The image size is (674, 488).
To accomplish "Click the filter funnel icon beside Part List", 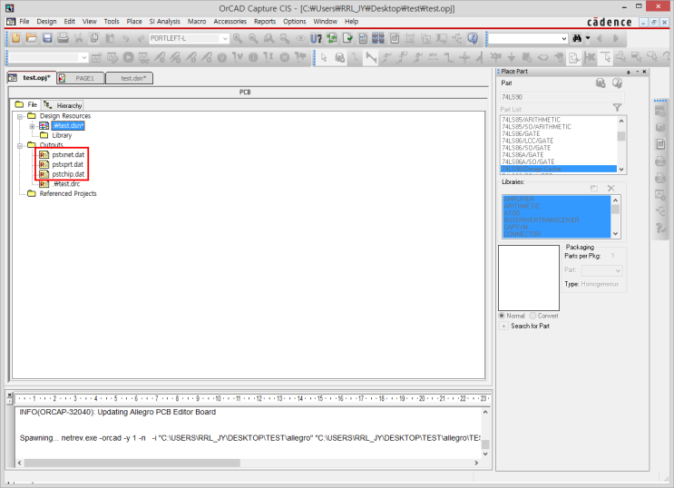I will [x=617, y=108].
